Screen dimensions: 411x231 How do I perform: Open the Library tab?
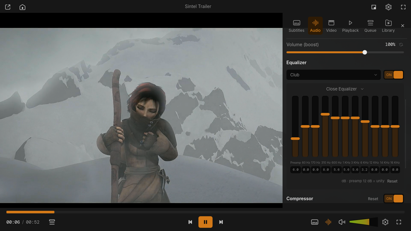click(388, 26)
